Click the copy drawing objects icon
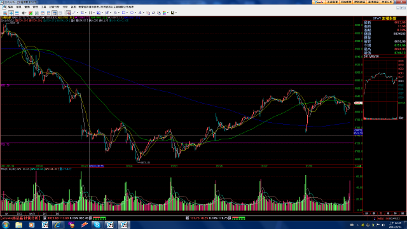 pos(148,13)
